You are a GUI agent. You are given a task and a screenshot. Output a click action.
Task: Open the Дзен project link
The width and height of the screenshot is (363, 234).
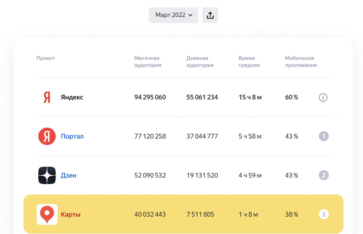click(x=69, y=175)
